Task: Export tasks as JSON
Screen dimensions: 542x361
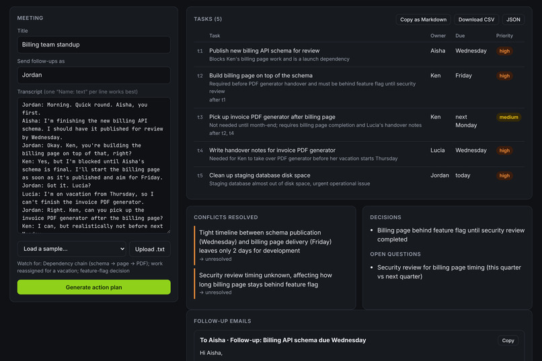Action: click(513, 19)
